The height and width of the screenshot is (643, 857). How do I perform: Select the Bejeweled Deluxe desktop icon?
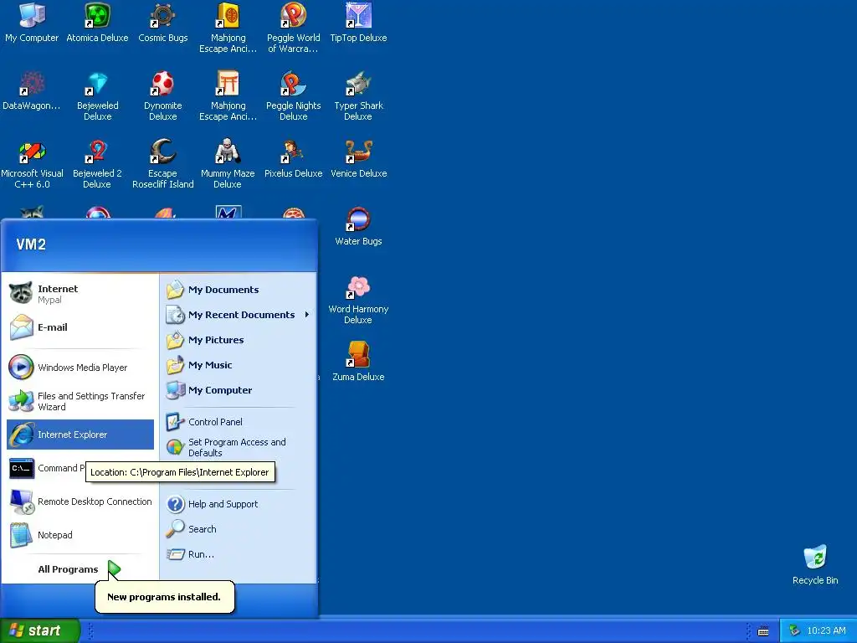click(x=97, y=95)
